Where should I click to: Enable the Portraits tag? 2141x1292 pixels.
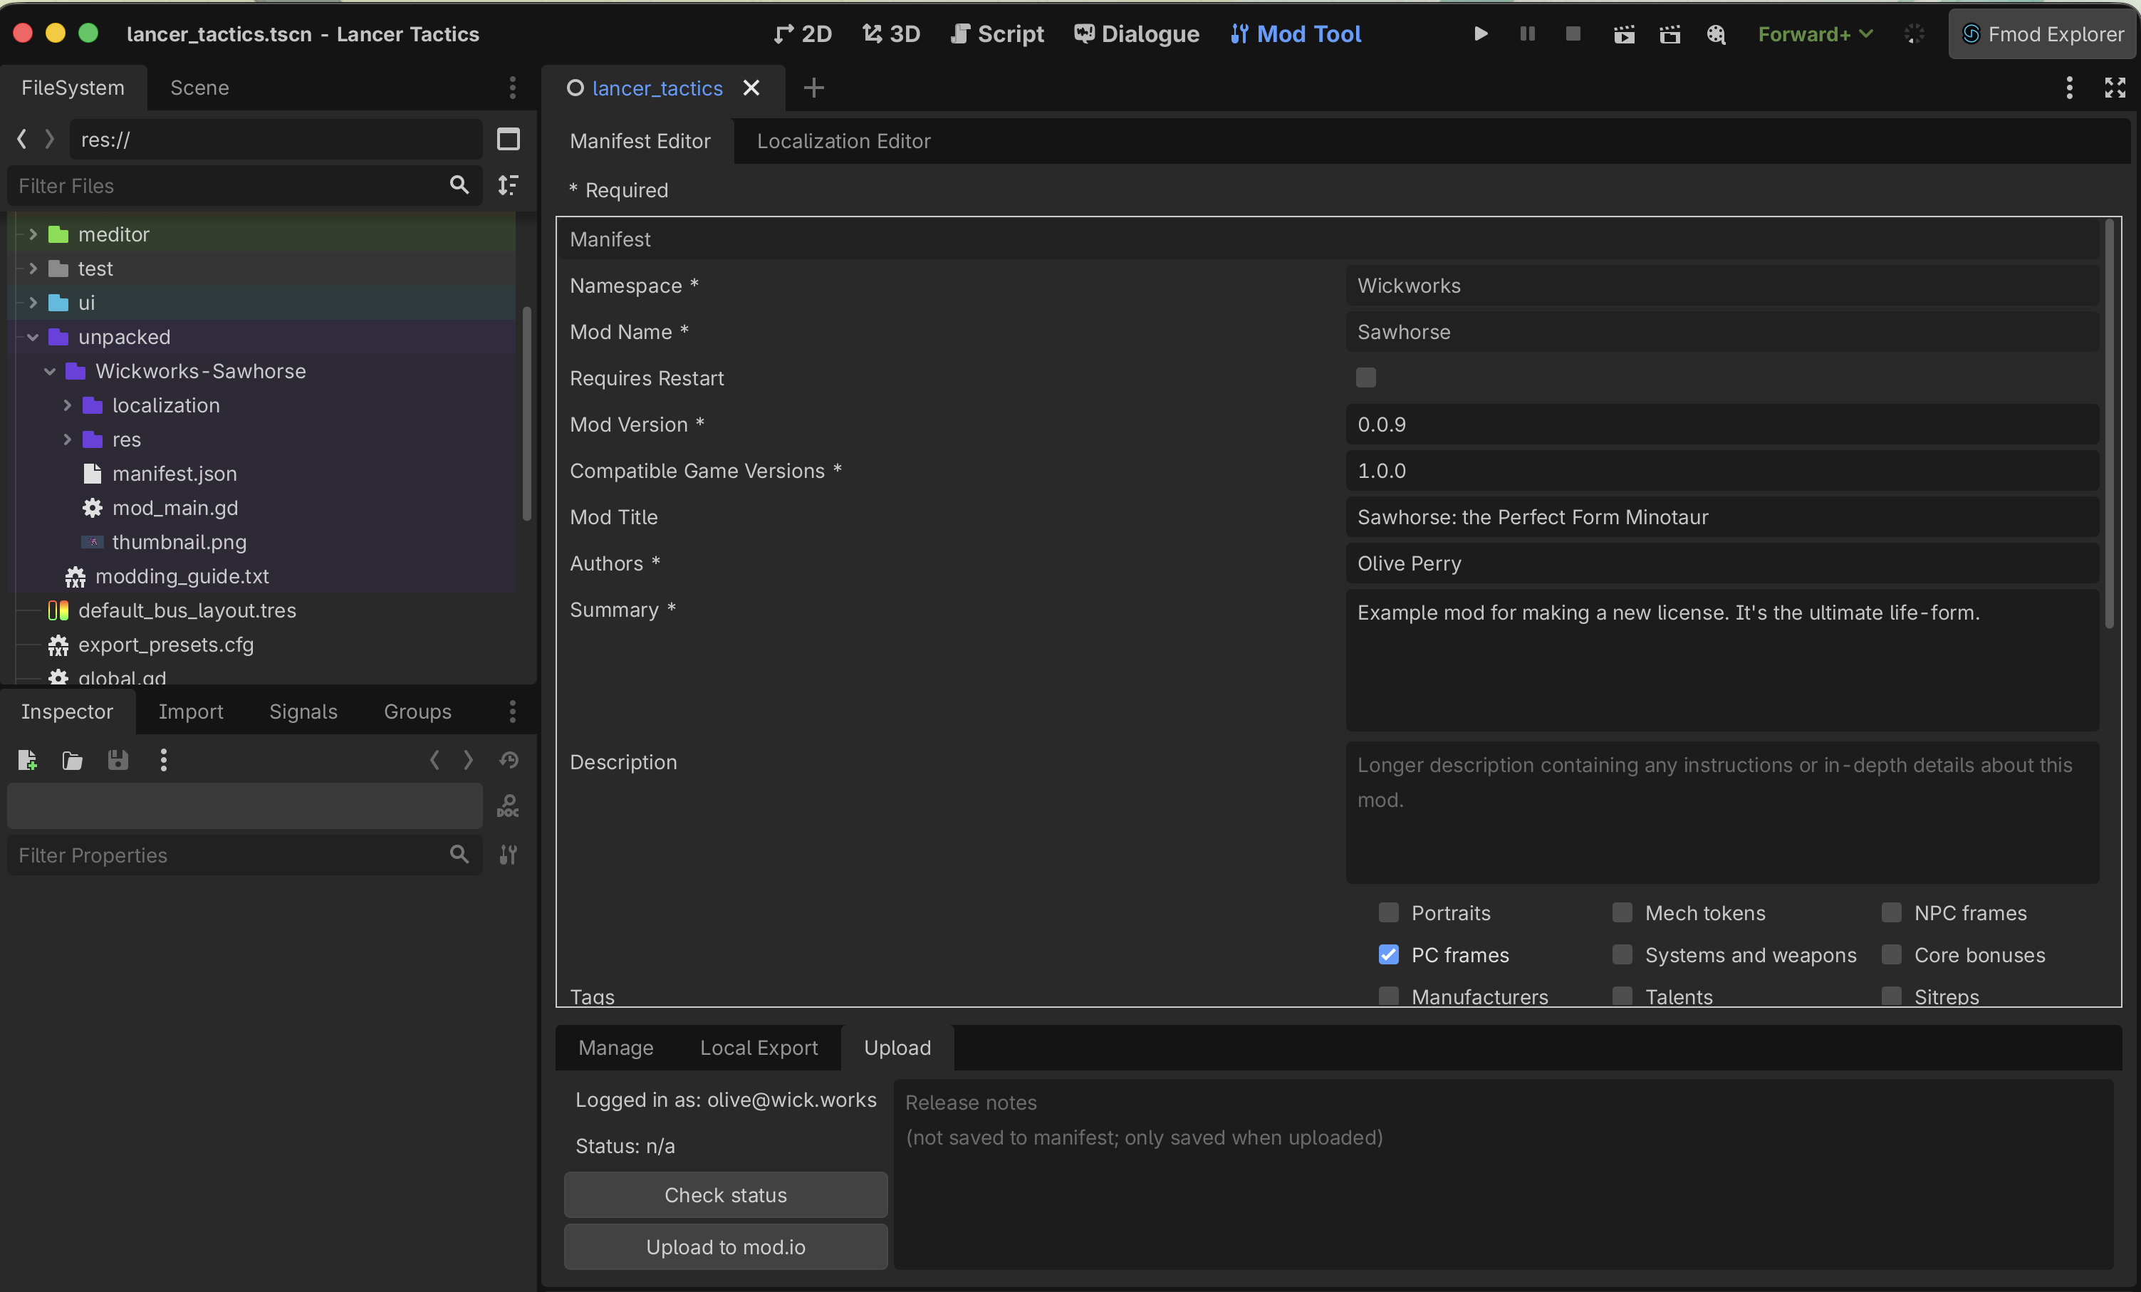1389,912
